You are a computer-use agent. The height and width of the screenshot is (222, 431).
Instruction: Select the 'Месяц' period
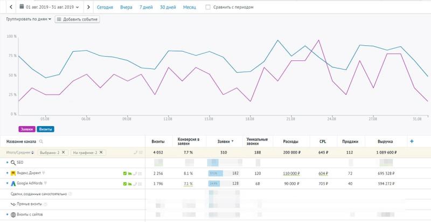click(x=190, y=8)
